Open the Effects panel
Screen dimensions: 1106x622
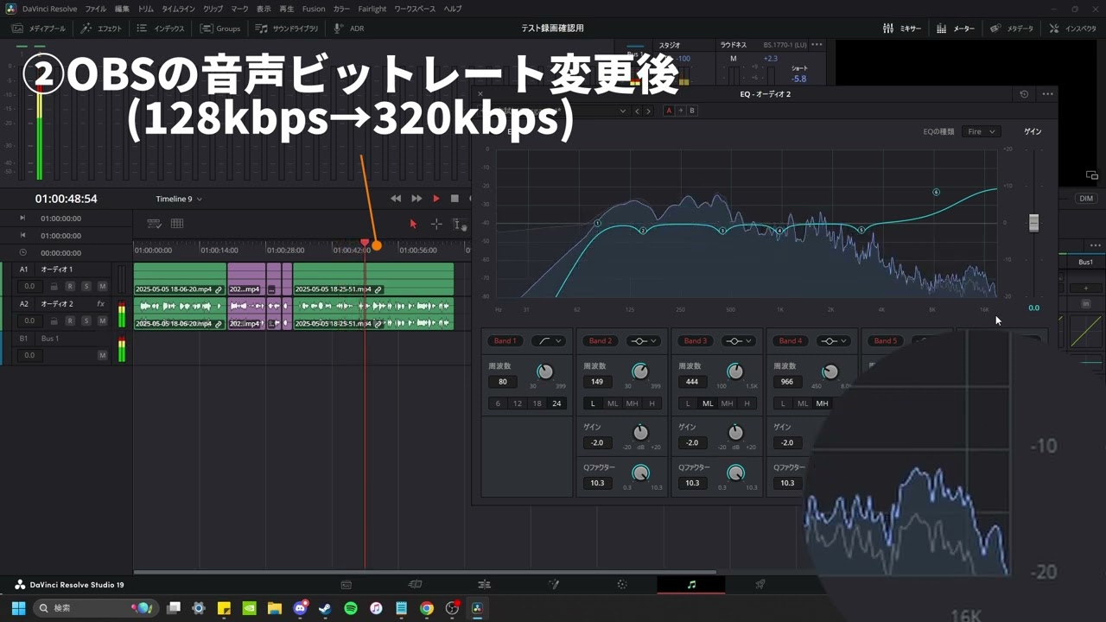(x=102, y=29)
